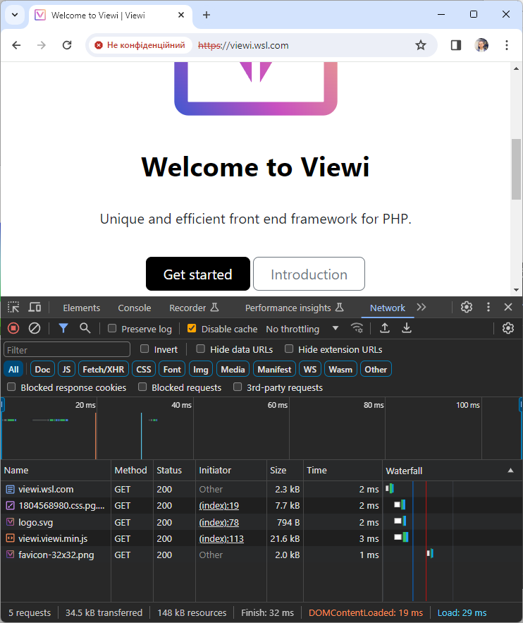Open DevTools customize three-dot menu
The image size is (523, 623).
coord(488,307)
